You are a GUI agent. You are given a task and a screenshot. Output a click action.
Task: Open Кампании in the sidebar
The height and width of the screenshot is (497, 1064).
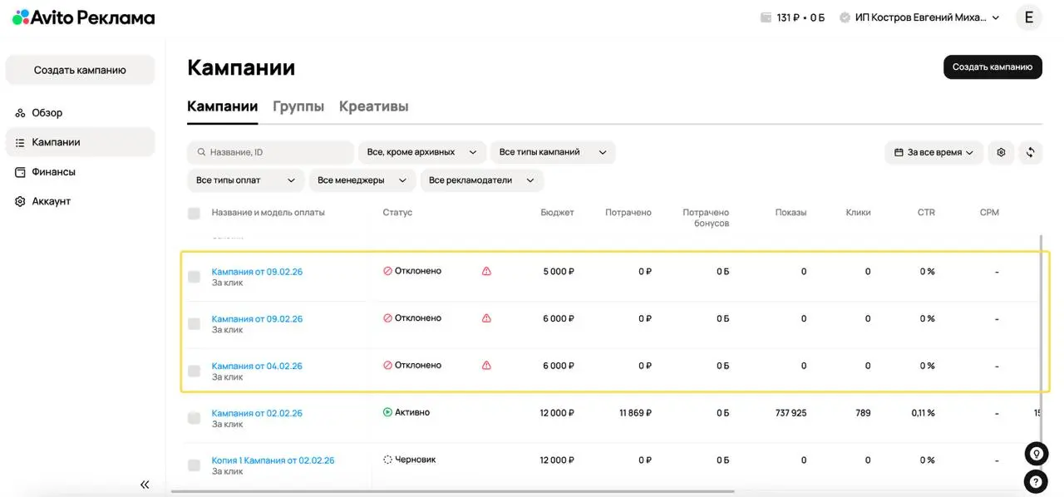tap(81, 142)
